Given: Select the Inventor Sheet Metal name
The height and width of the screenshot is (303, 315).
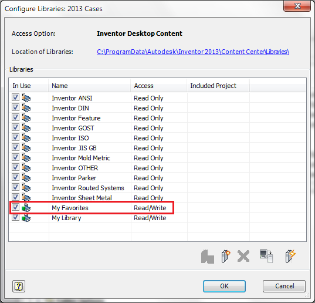Looking at the screenshot, I should [82, 198].
